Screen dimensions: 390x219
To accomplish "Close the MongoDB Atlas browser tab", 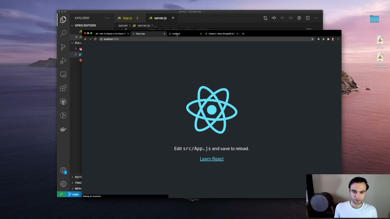I will coord(237,34).
